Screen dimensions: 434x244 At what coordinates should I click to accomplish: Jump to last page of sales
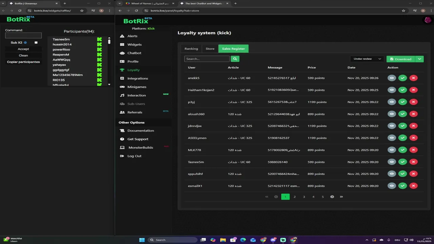click(x=341, y=197)
